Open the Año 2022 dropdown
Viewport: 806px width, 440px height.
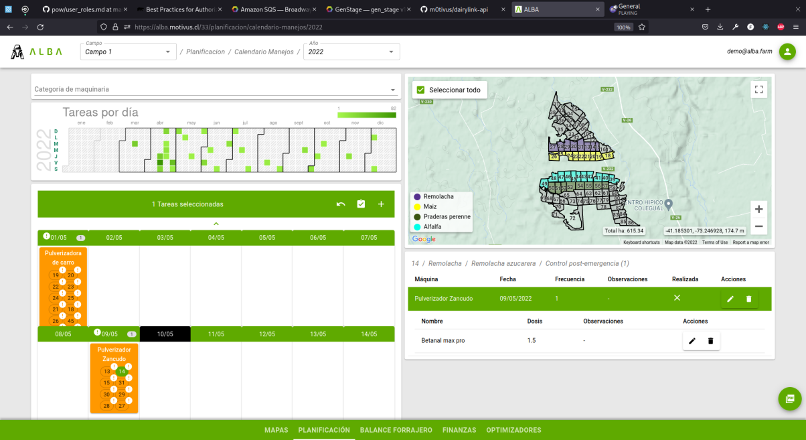click(x=351, y=52)
